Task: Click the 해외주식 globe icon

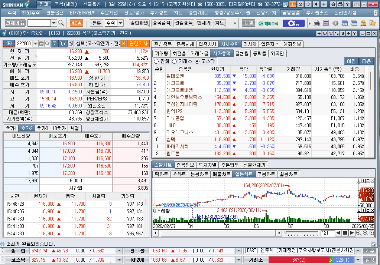Action: click(x=268, y=23)
